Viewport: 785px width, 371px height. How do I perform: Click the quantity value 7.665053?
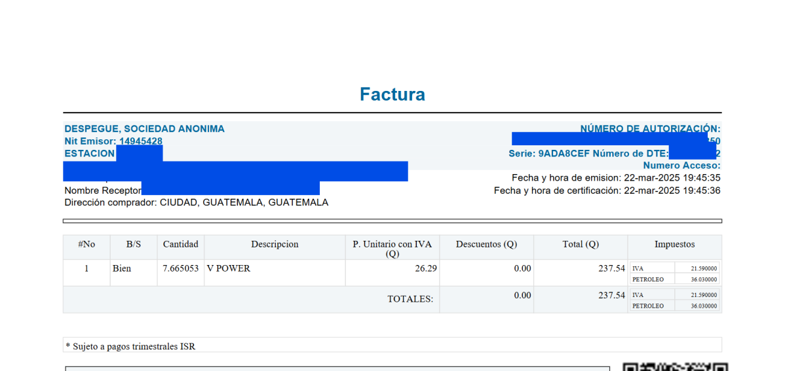(180, 268)
